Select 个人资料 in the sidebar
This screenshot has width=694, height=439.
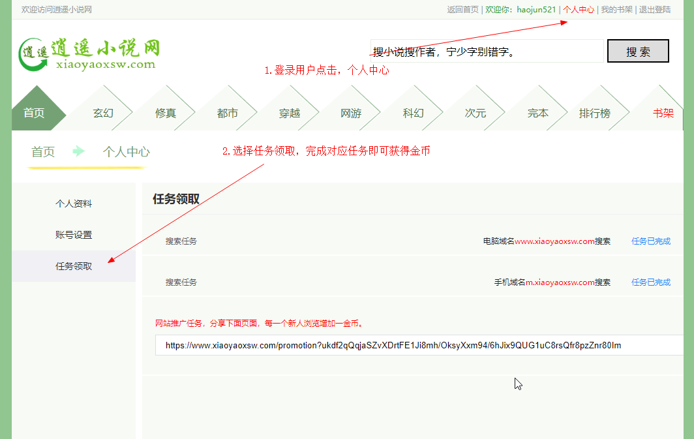74,204
